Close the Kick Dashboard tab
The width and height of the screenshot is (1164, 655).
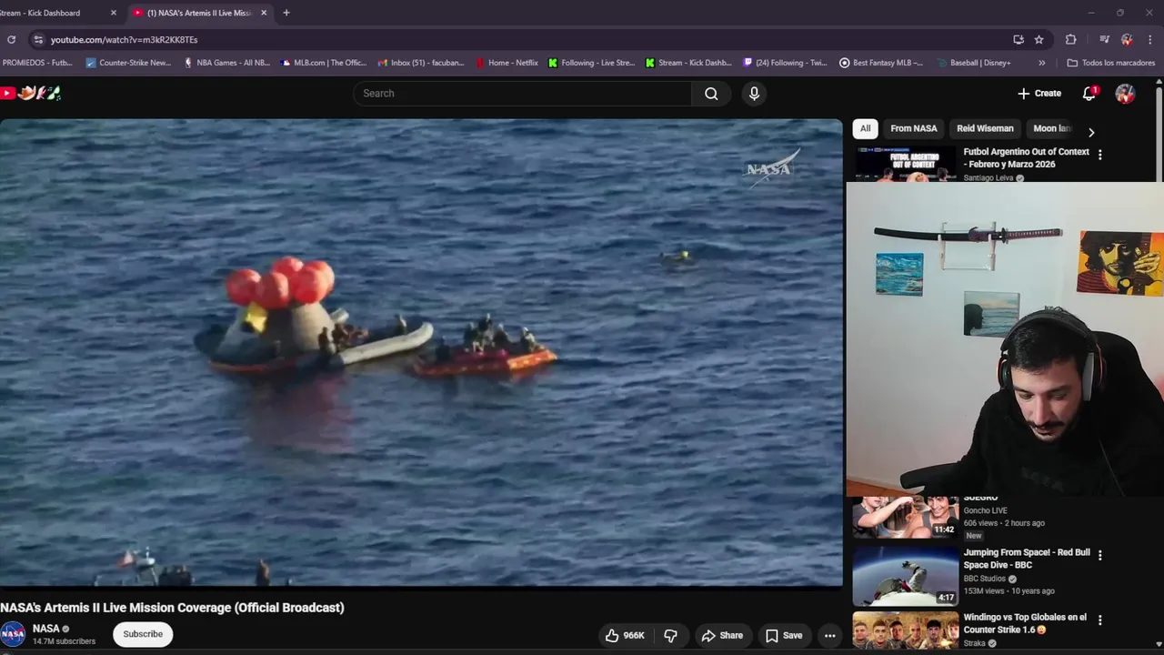pos(114,13)
